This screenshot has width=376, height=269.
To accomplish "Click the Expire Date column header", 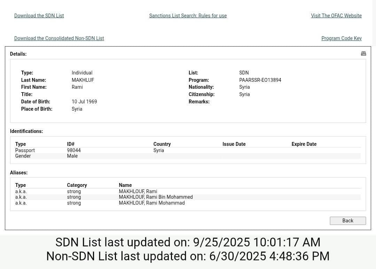I will [x=304, y=144].
